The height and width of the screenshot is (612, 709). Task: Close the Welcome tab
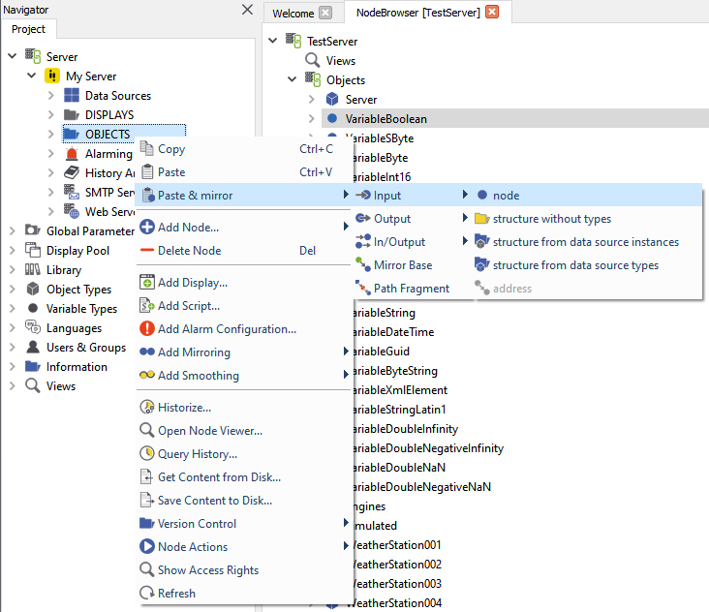(325, 13)
